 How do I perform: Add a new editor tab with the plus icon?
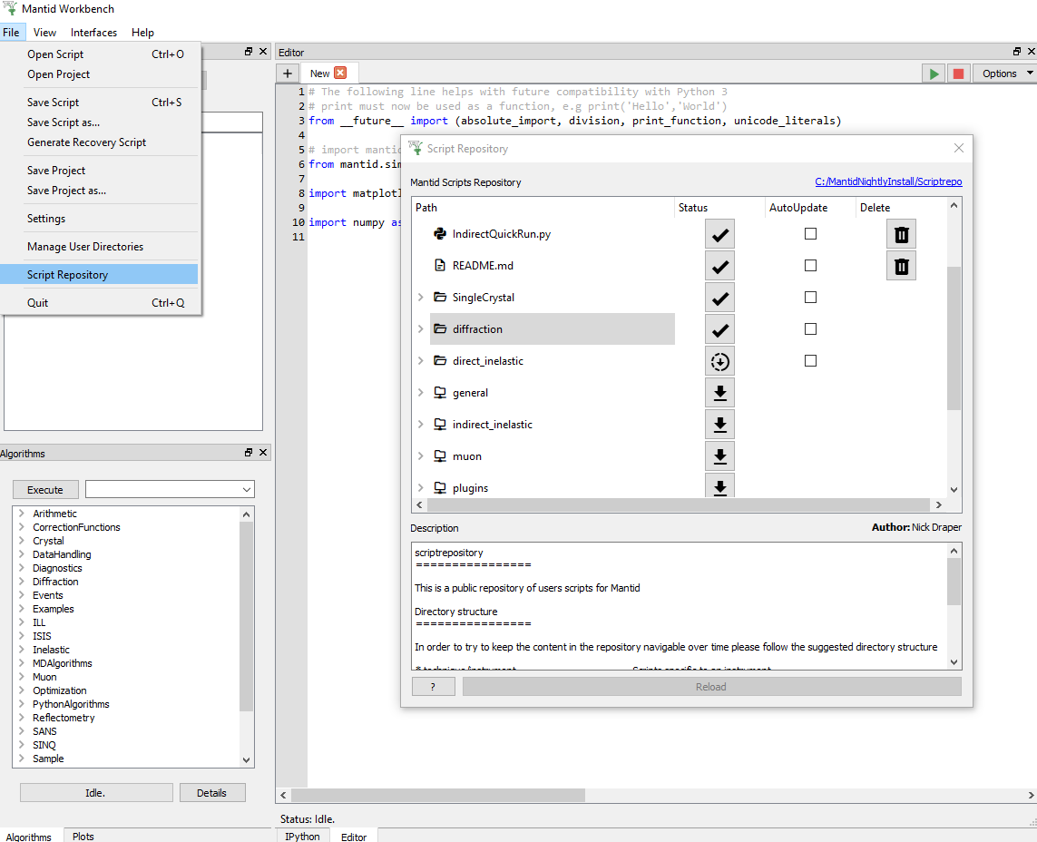[x=287, y=73]
